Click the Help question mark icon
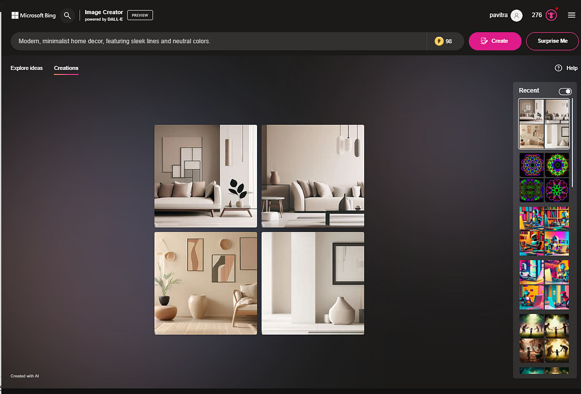The height and width of the screenshot is (394, 581). click(x=558, y=68)
